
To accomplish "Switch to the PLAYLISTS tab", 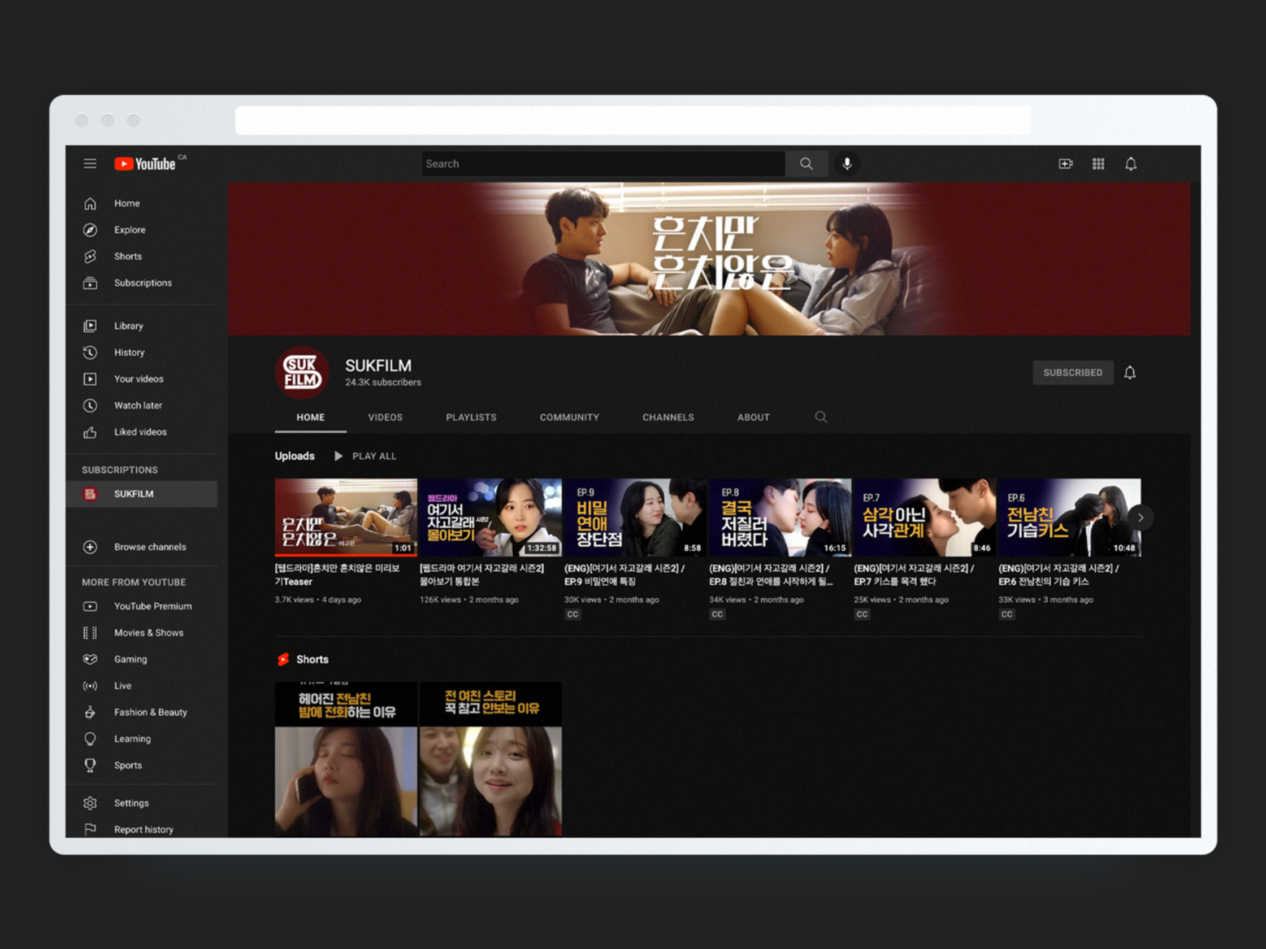I will (x=471, y=417).
